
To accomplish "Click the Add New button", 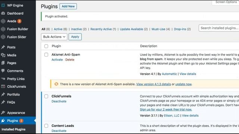I will tap(68, 6).
